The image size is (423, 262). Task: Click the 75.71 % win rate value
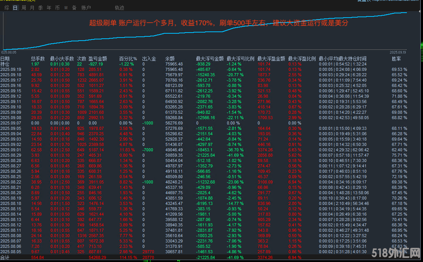click(400, 156)
